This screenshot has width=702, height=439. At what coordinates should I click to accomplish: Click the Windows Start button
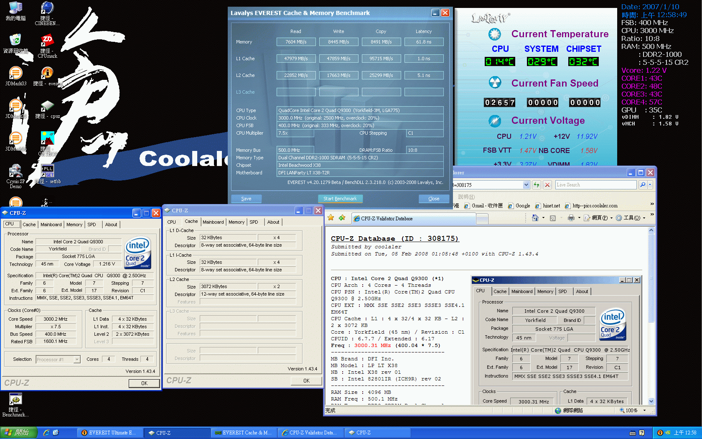tap(19, 433)
